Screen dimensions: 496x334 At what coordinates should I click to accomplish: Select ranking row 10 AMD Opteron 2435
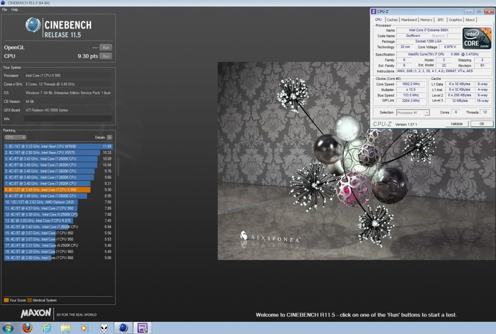58,202
